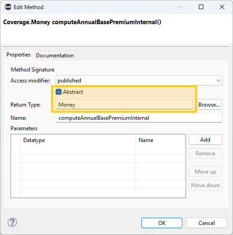Cancel the Edit Method dialog
This screenshot has width=233, height=235.
pyautogui.click(x=207, y=223)
